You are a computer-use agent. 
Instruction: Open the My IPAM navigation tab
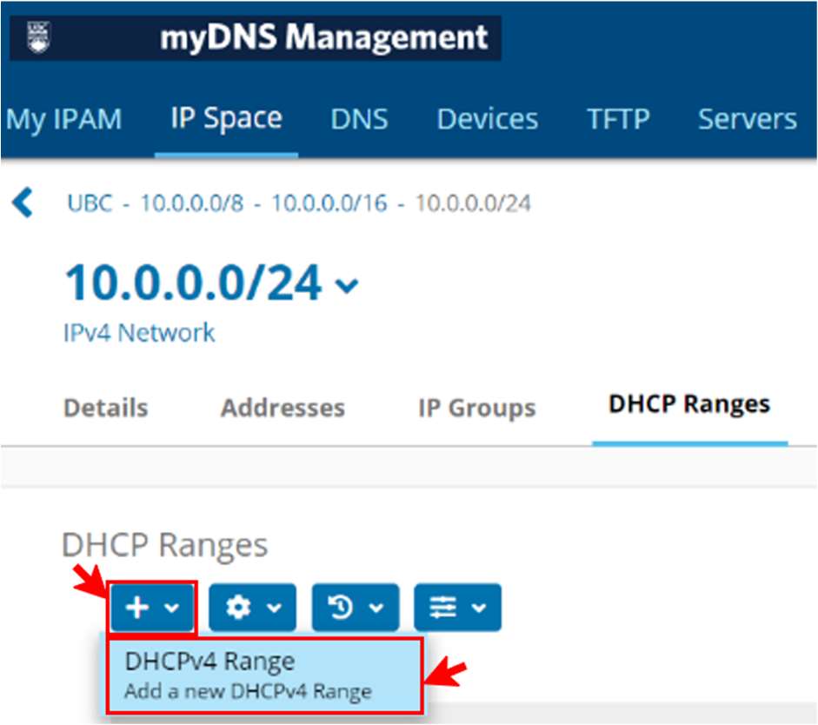[x=63, y=119]
